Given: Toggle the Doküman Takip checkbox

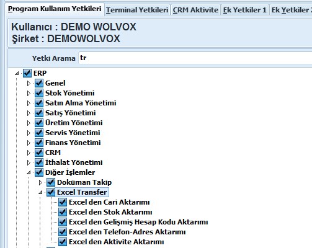Looking at the screenshot, I should (x=51, y=182).
